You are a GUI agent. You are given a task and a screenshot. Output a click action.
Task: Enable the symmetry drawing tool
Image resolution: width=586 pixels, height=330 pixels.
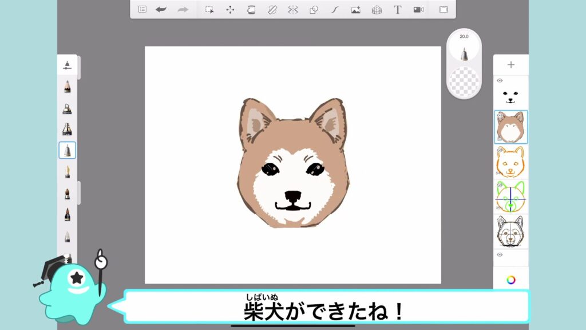pos(293,9)
